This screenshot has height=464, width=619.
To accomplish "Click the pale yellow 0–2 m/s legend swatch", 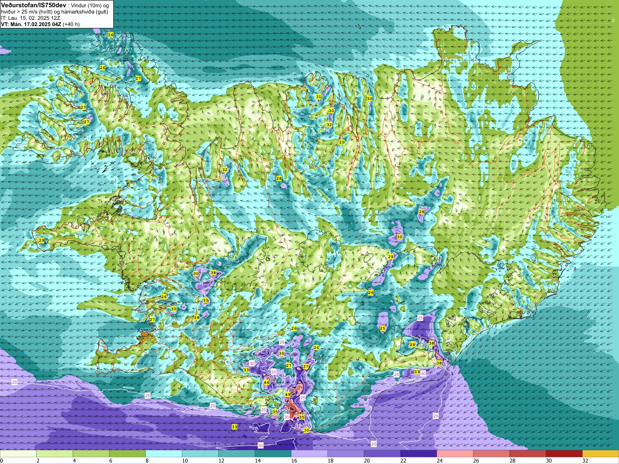I will [x=18, y=454].
